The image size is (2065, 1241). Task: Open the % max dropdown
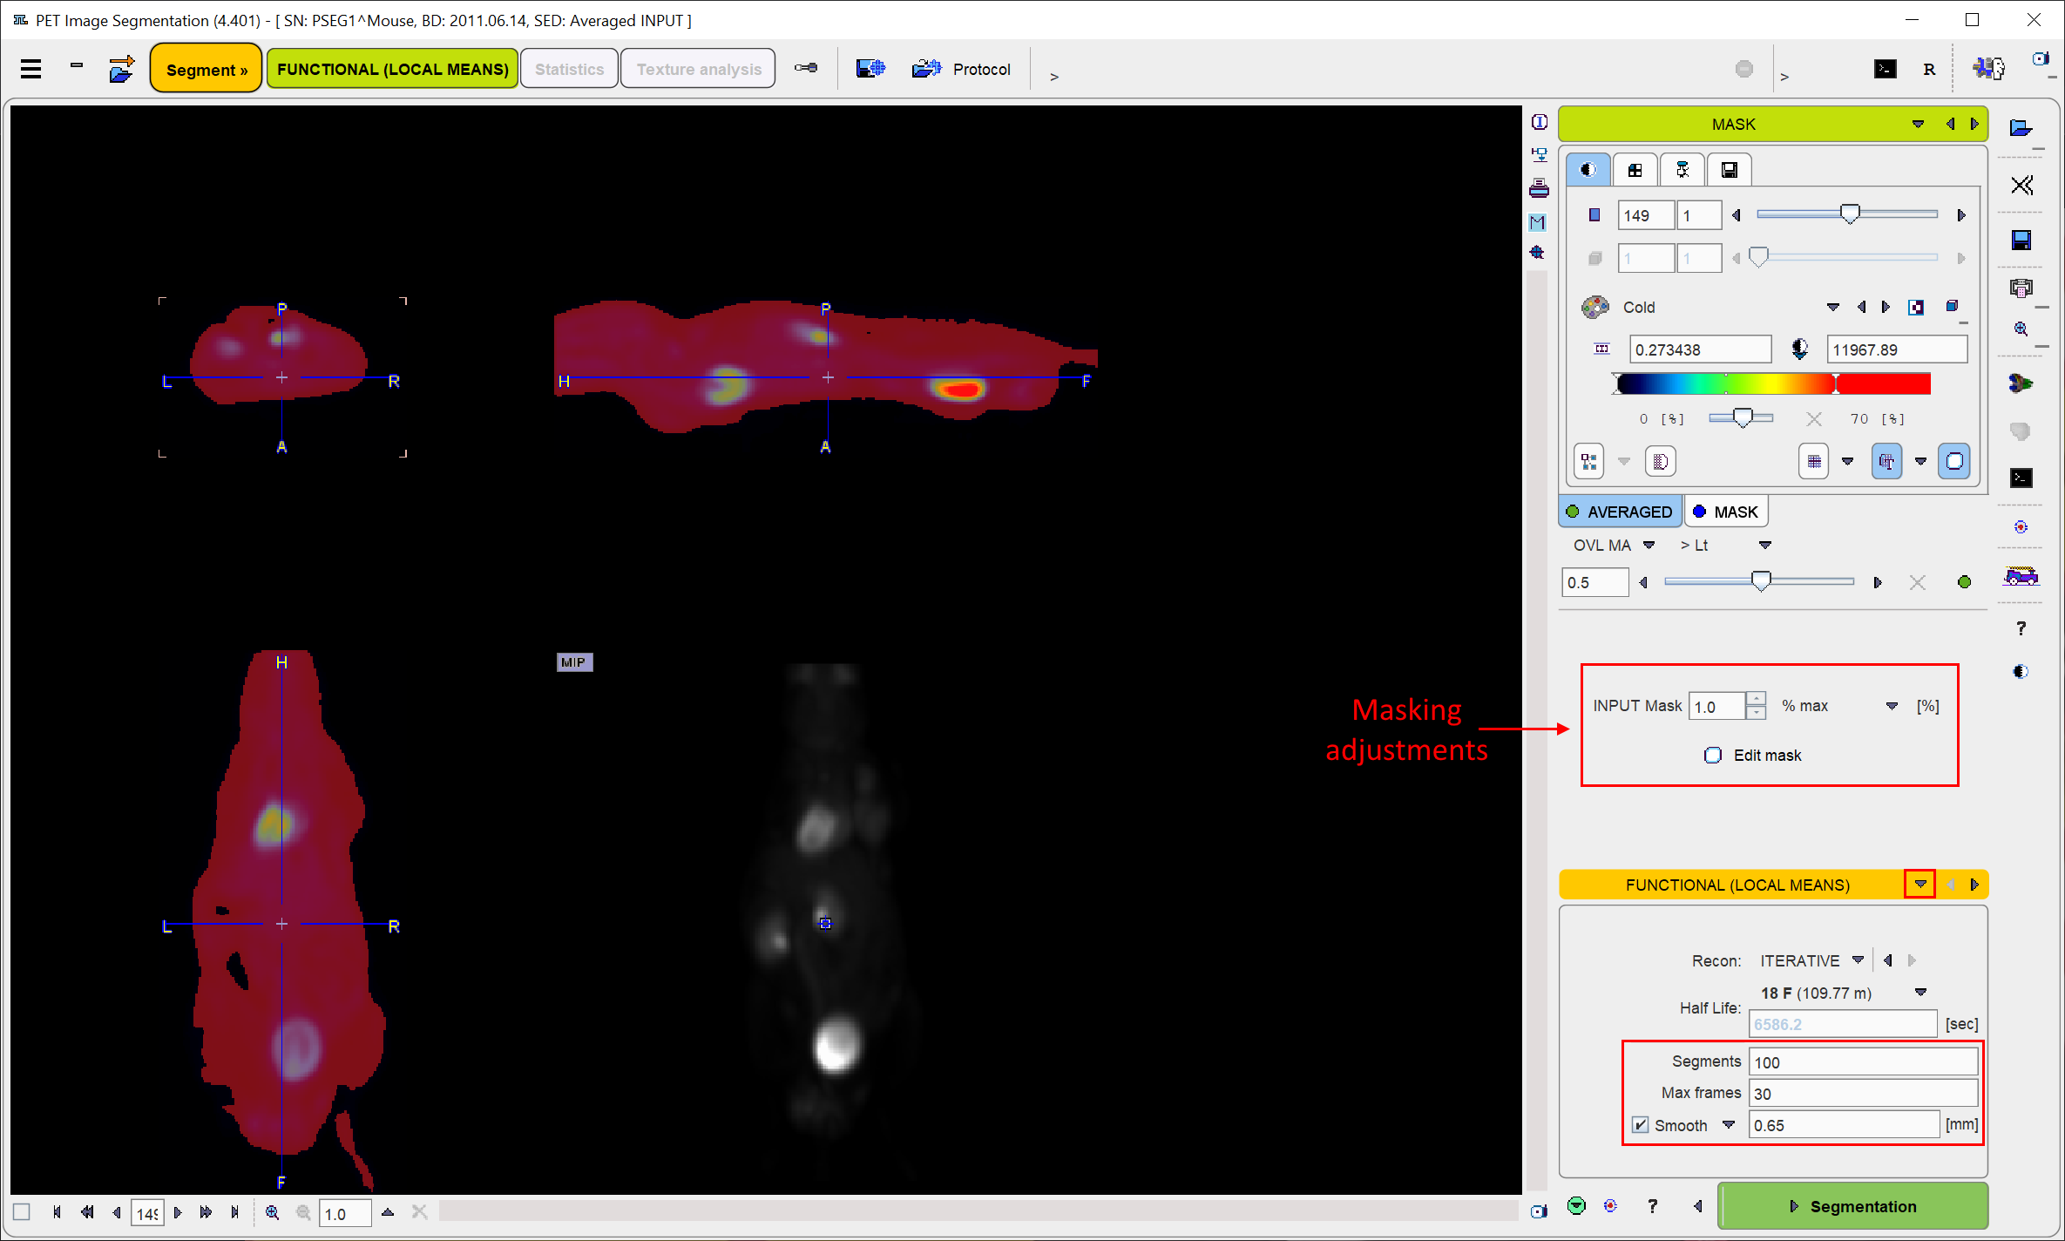[1892, 706]
